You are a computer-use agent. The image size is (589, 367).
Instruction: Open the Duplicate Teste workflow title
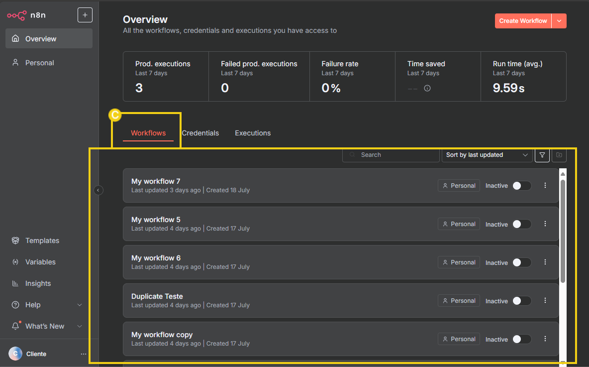coord(157,296)
